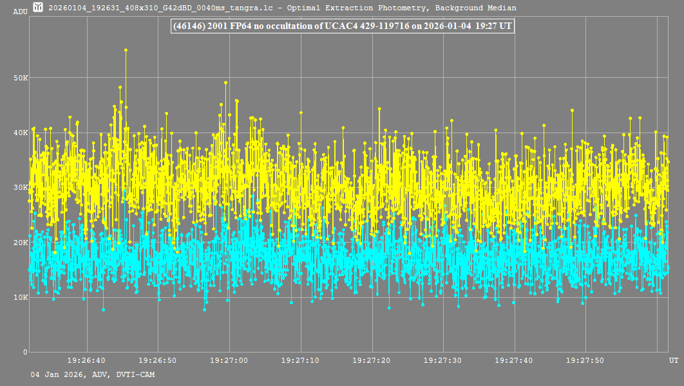Click the Tangra icon in the header

coord(39,8)
